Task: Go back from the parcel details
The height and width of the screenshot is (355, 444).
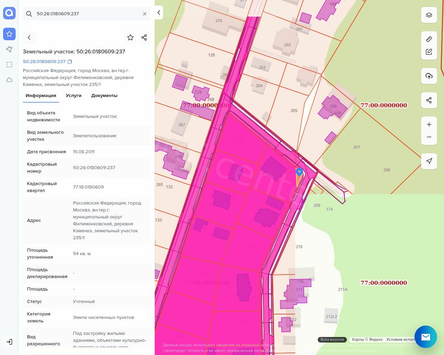Action: [29, 37]
